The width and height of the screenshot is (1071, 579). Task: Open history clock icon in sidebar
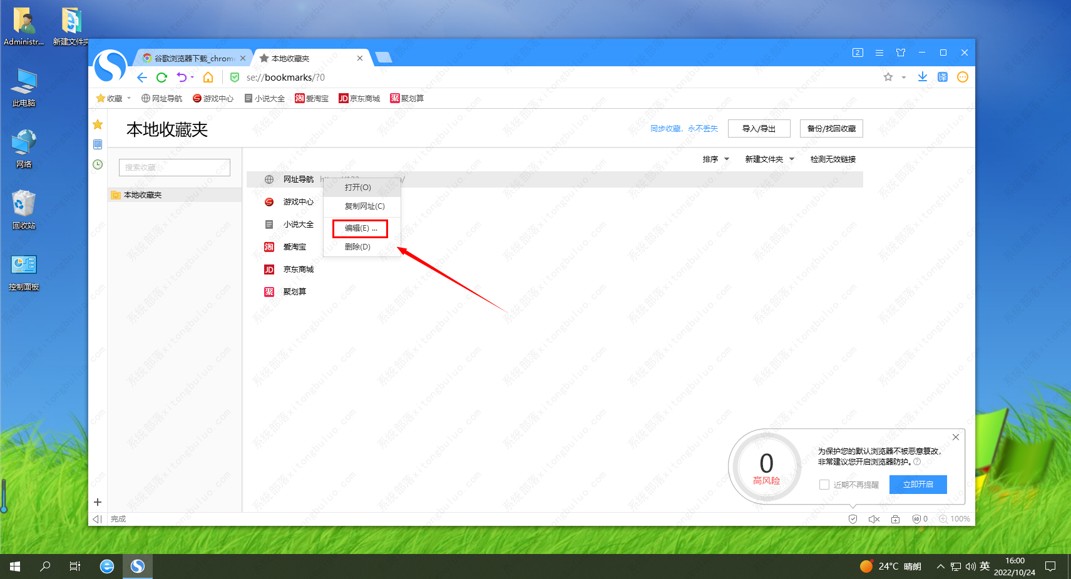[98, 164]
